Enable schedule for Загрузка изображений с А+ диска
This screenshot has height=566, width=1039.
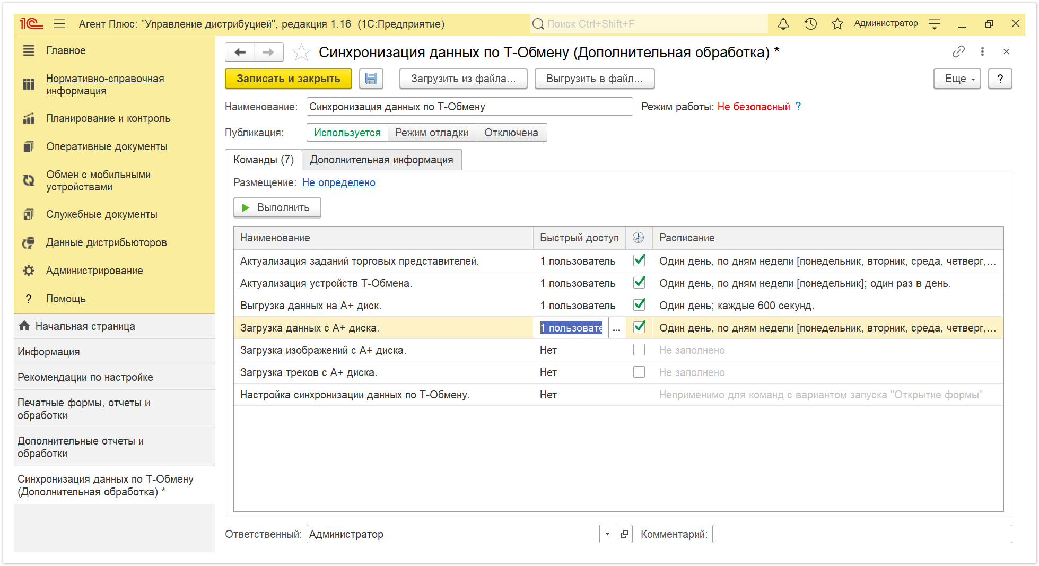point(639,350)
